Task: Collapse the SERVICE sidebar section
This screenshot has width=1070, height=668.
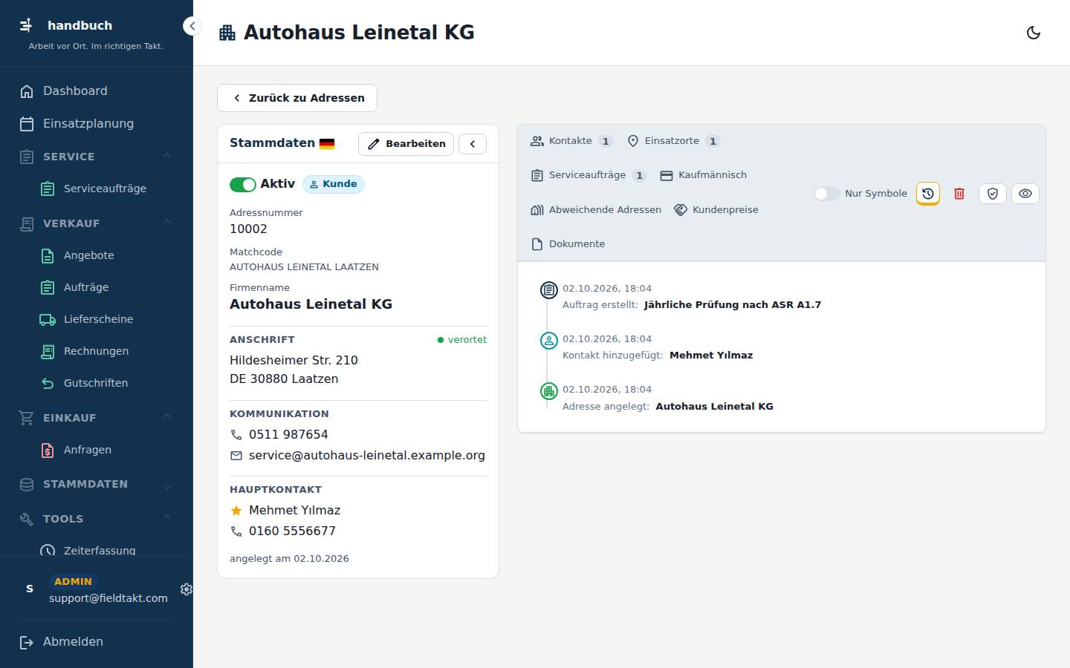Action: tap(97, 157)
